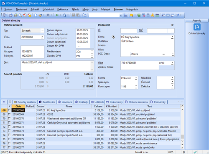Tick the checkbox for row 251900077

click(x=9, y=147)
